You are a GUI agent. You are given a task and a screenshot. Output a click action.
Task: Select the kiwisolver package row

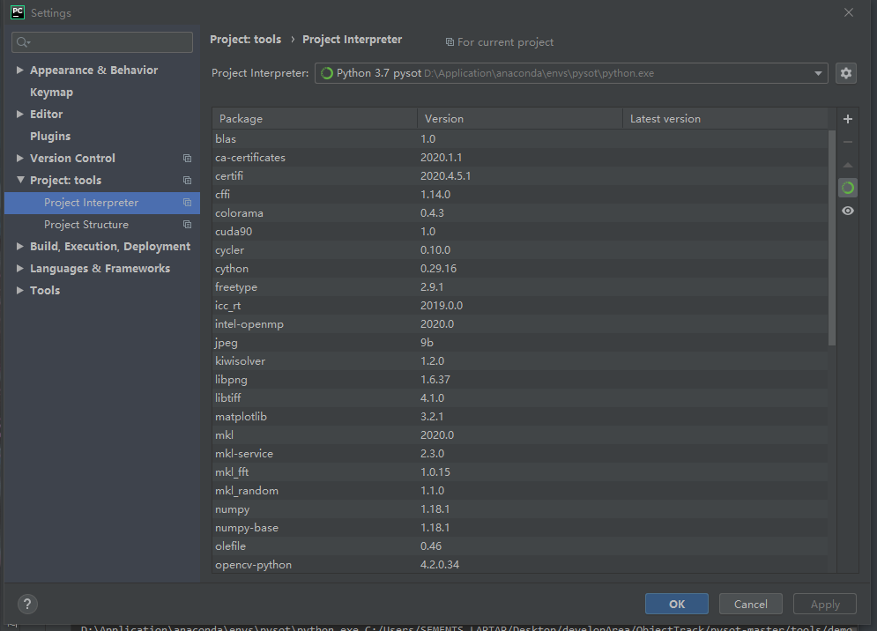point(520,360)
